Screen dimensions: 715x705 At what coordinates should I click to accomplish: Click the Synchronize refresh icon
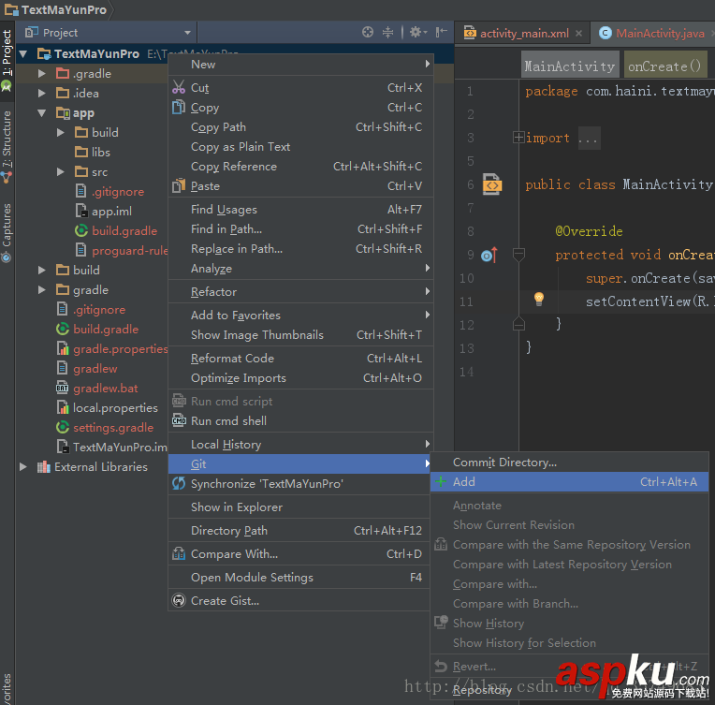tap(179, 483)
